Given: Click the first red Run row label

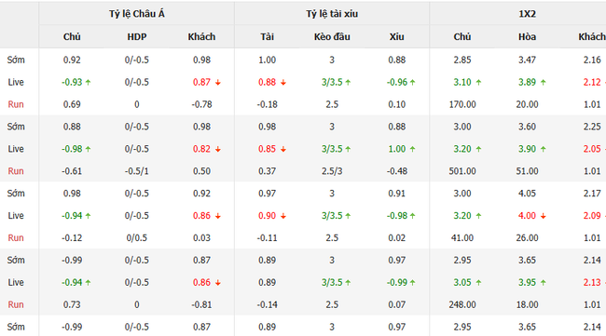Looking at the screenshot, I should [x=16, y=104].
